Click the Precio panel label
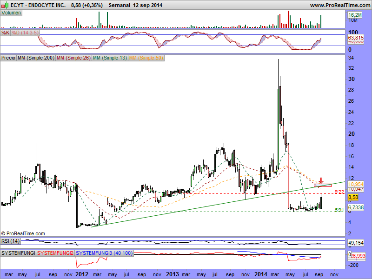The width and height of the screenshot is (372, 279). [8, 58]
